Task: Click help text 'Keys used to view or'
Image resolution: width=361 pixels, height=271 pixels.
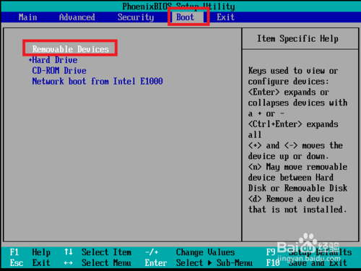Action: [x=293, y=71]
